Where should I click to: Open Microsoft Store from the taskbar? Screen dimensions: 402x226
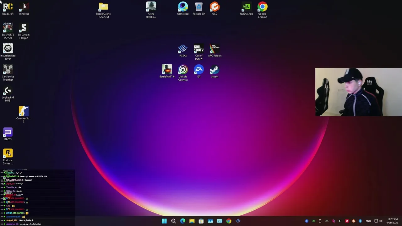point(201,221)
